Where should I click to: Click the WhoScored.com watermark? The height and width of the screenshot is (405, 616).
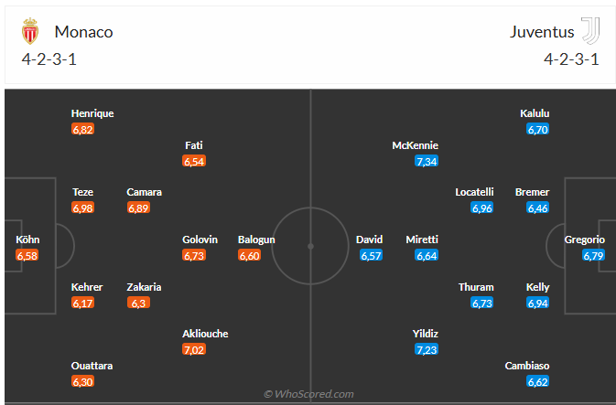309,394
